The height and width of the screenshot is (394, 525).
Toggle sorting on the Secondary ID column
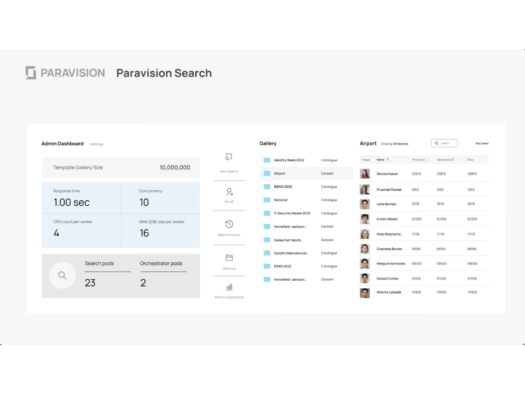pos(457,160)
